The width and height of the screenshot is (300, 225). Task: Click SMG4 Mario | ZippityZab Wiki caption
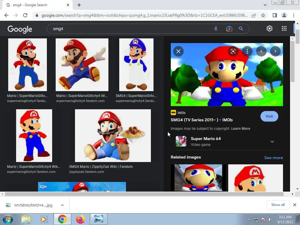pos(101,167)
